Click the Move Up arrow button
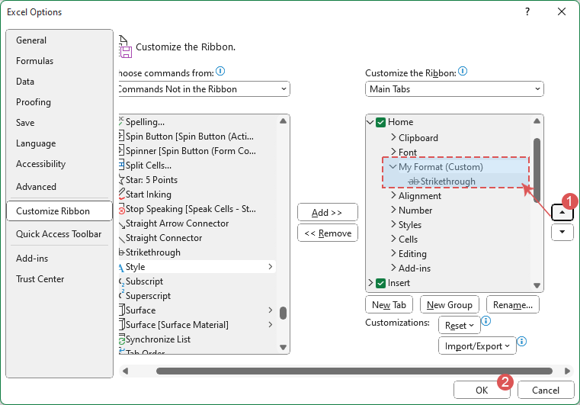 tap(562, 214)
